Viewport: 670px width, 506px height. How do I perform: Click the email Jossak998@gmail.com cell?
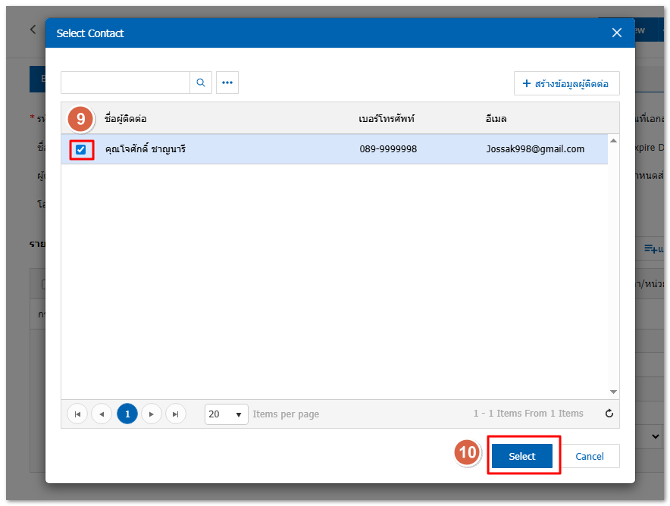[x=535, y=149]
